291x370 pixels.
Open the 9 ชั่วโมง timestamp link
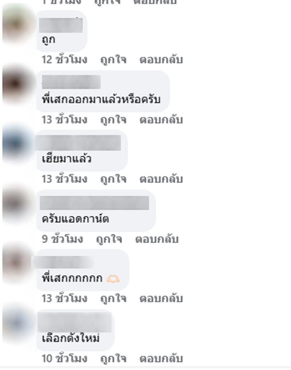click(x=62, y=239)
